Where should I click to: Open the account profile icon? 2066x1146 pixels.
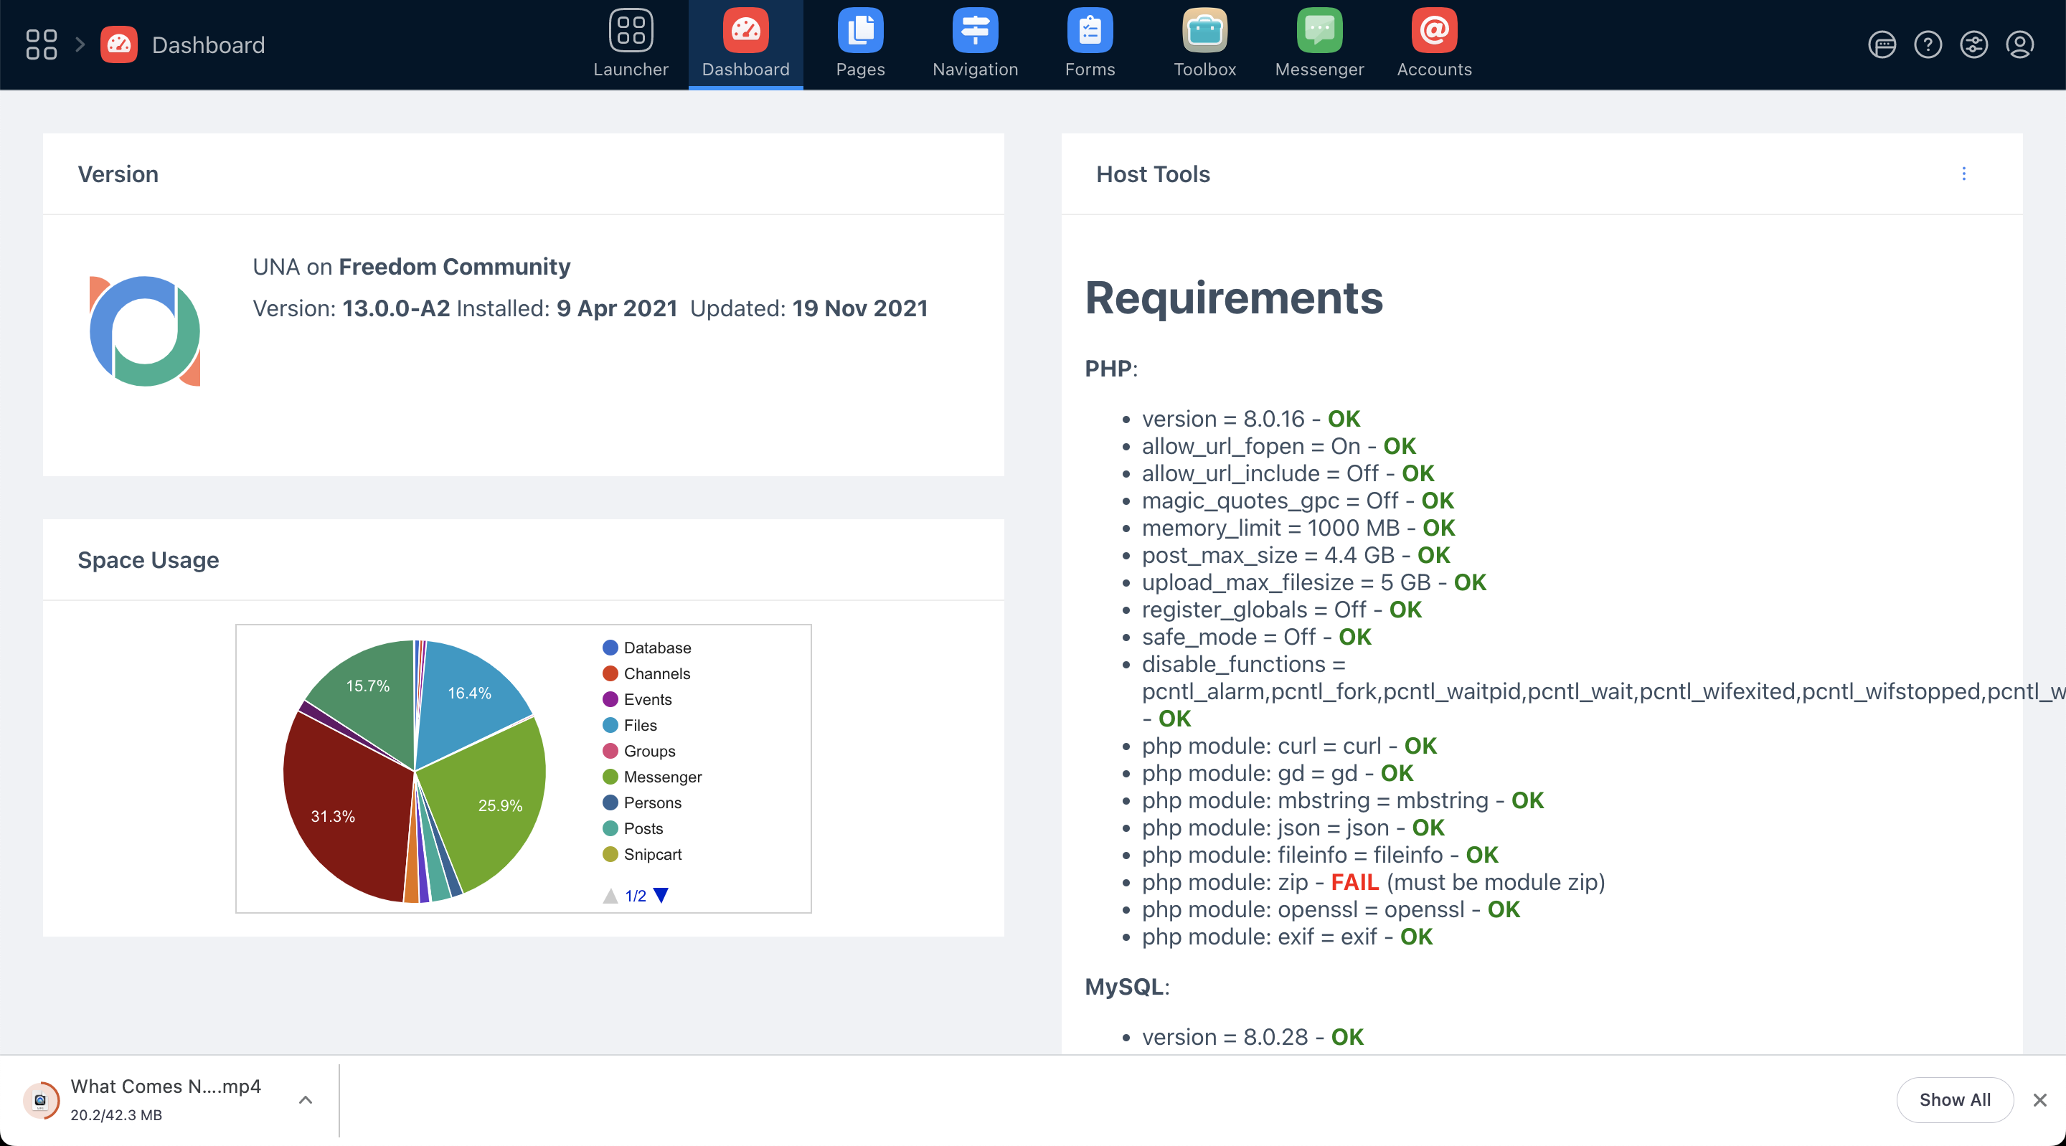tap(2019, 45)
